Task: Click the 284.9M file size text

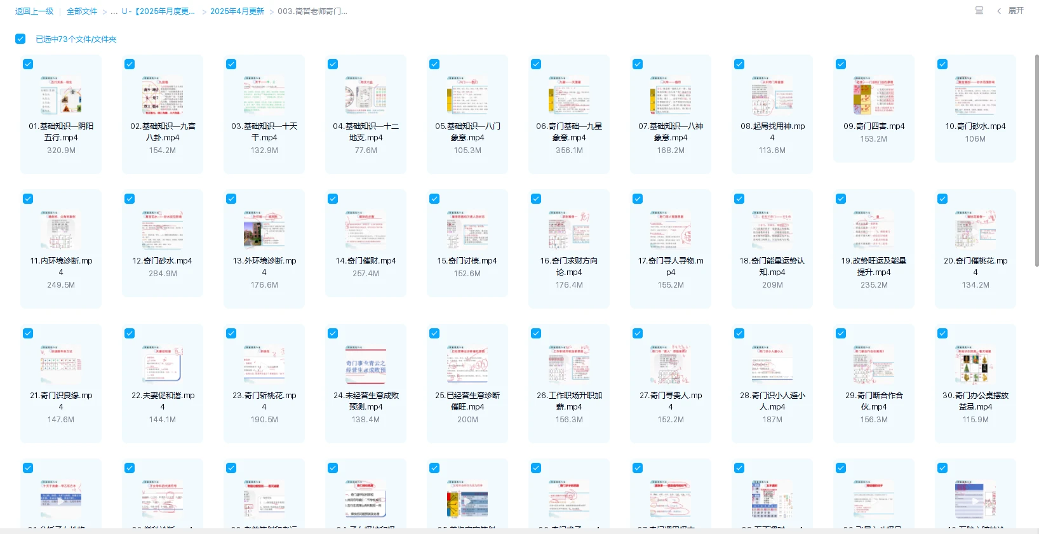Action: [x=163, y=274]
